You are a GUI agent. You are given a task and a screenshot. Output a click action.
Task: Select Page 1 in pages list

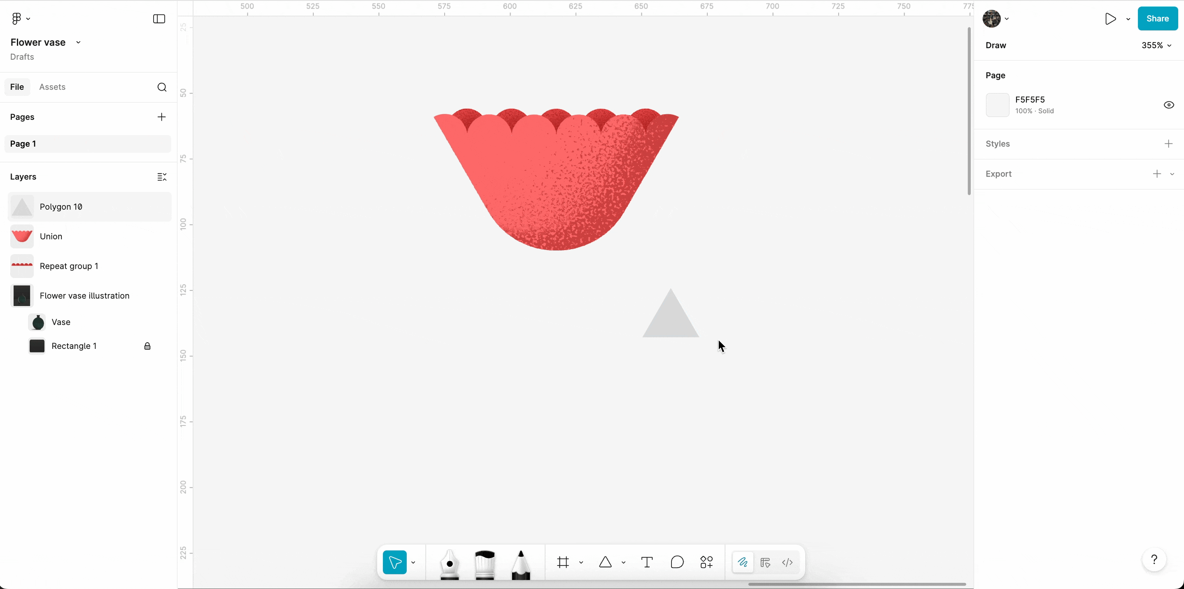(x=87, y=144)
